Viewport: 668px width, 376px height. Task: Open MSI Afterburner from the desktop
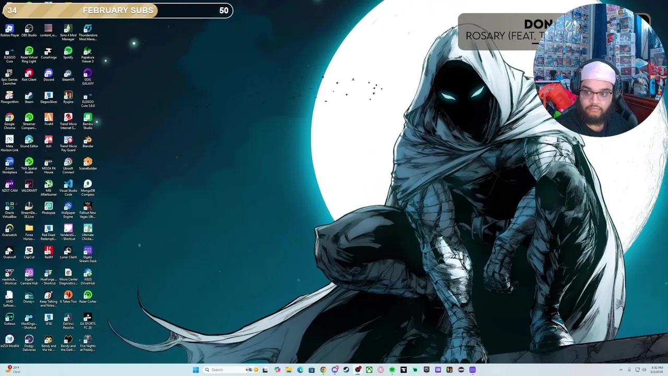click(49, 188)
